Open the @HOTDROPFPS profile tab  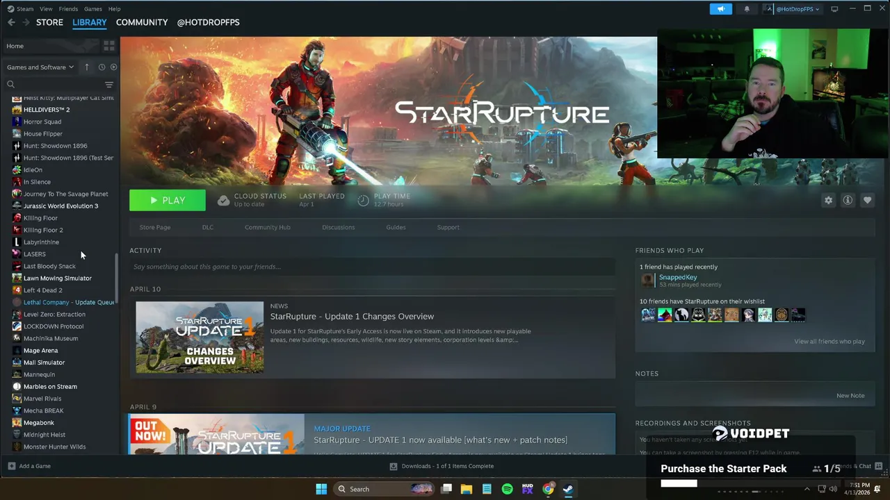click(x=208, y=22)
